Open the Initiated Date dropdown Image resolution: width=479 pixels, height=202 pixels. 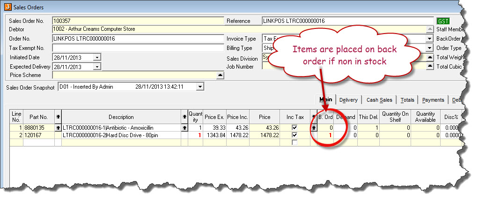pyautogui.click(x=97, y=57)
